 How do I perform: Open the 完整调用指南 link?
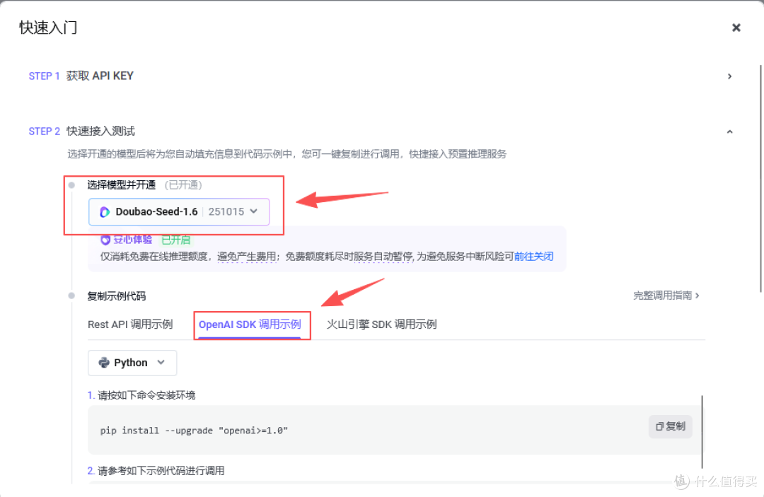point(666,296)
